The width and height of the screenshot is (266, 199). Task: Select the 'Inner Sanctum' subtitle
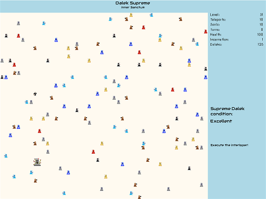pyautogui.click(x=132, y=8)
